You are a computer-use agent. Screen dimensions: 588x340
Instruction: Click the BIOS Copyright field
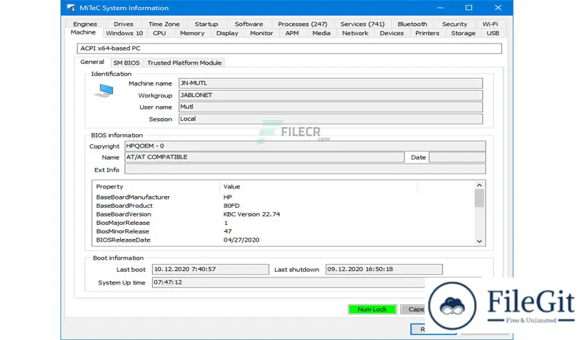pos(305,146)
